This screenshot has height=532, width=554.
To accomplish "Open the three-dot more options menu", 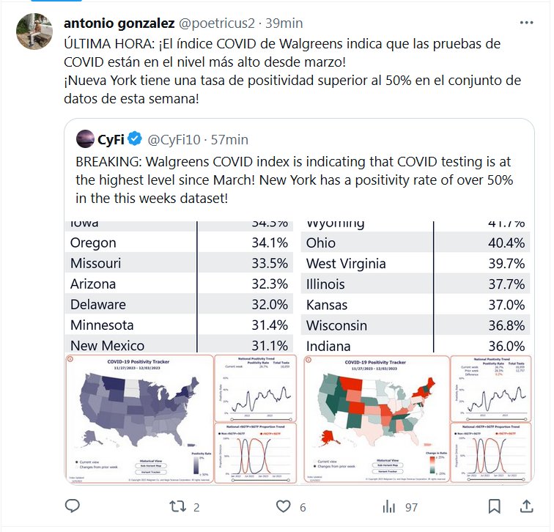I will pos(526,23).
